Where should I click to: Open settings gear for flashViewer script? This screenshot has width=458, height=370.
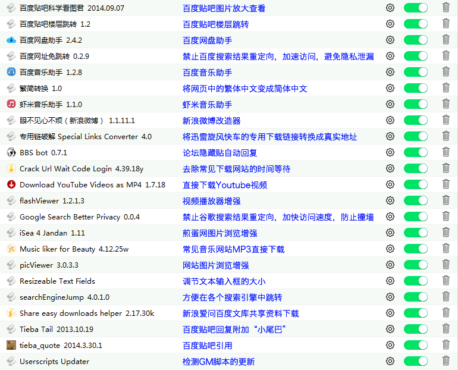[x=390, y=200]
